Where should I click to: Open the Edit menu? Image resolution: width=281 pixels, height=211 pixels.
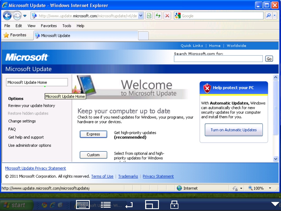coord(19,26)
